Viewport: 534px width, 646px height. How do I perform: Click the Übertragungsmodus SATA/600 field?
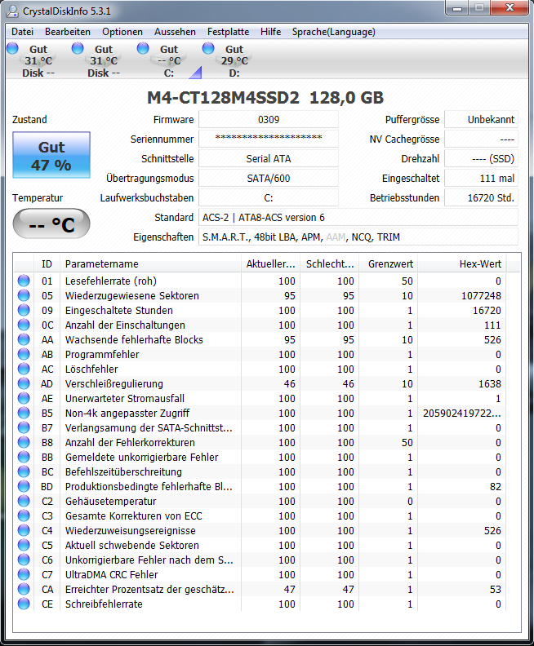point(269,179)
